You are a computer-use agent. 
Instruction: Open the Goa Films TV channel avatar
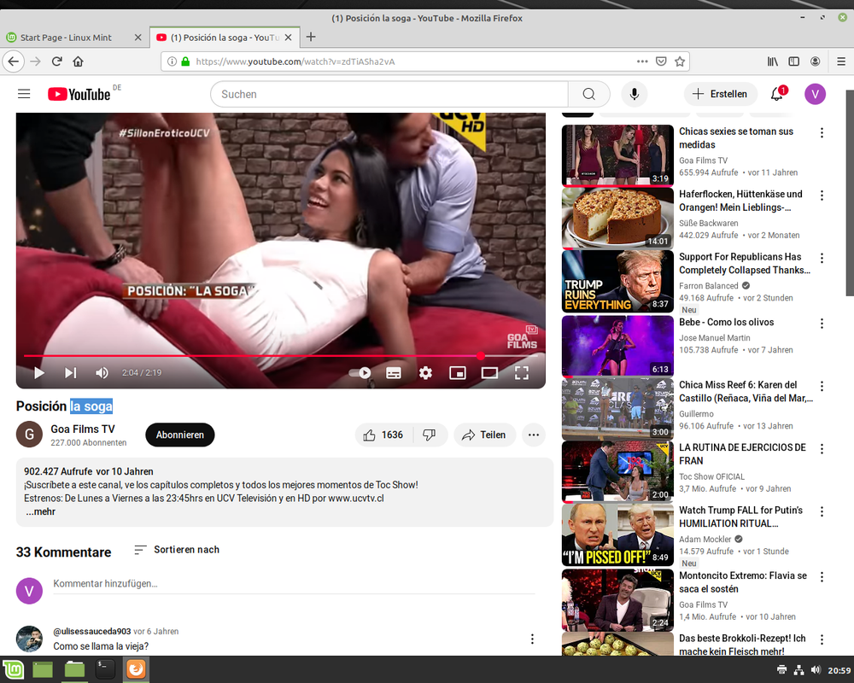(x=29, y=434)
